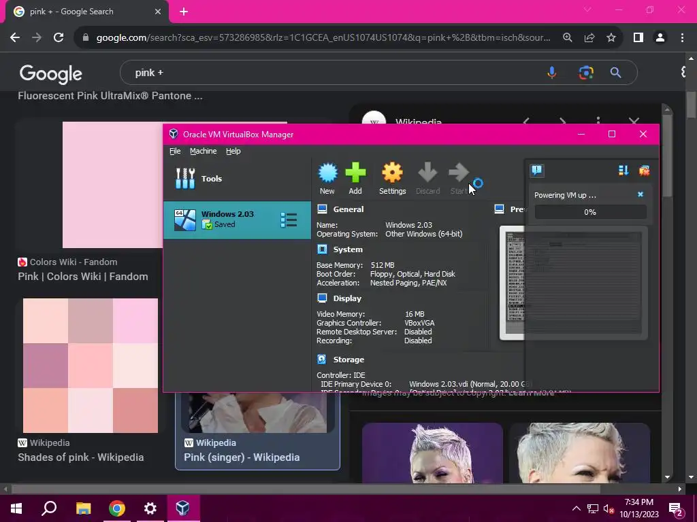The width and height of the screenshot is (697, 522).
Task: Select the Windows 2.03 virtual machine
Action: click(x=237, y=220)
